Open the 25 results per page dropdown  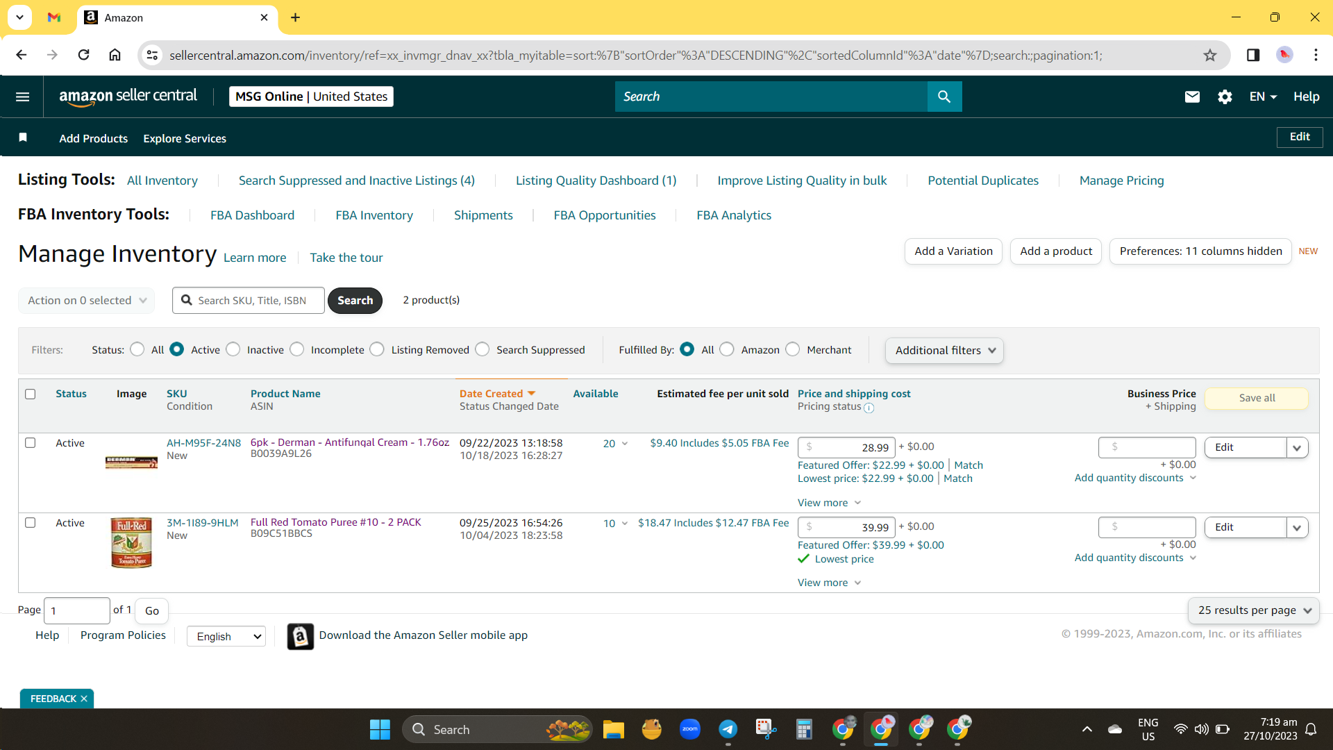pyautogui.click(x=1254, y=610)
